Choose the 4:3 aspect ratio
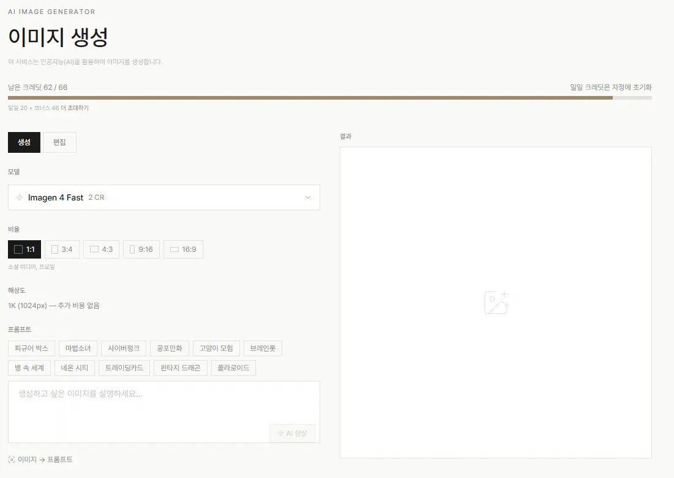The height and width of the screenshot is (478, 674). [x=101, y=249]
